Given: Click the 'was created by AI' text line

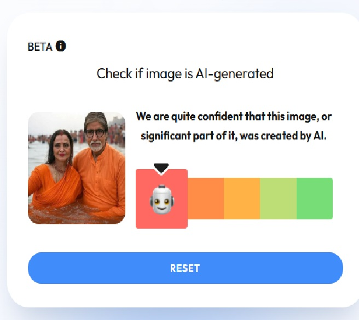Looking at the screenshot, I should (234, 136).
